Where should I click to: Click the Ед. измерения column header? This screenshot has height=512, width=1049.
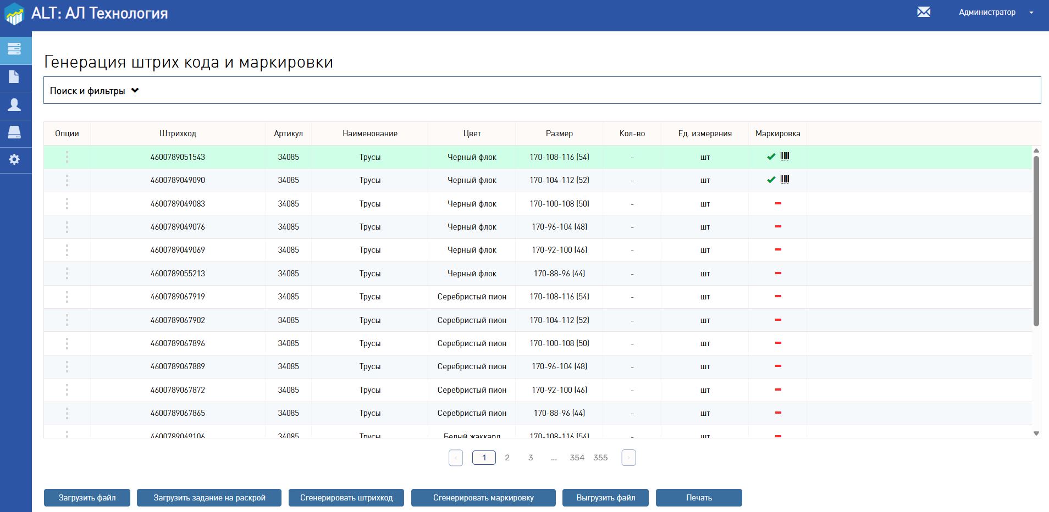(705, 133)
